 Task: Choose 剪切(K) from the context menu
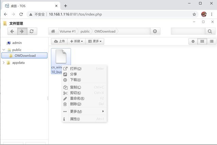pyautogui.click(x=84, y=93)
